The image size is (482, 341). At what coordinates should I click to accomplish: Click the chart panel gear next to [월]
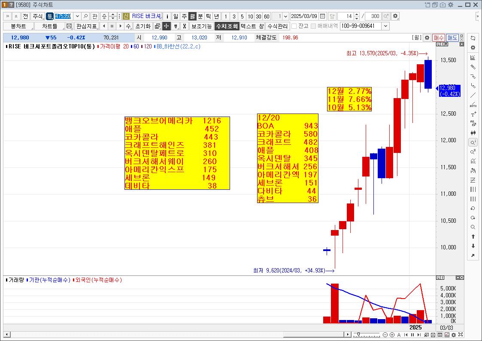(427, 38)
